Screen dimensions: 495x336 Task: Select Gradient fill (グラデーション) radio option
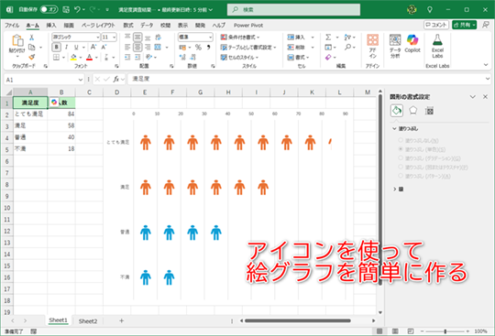click(401, 158)
